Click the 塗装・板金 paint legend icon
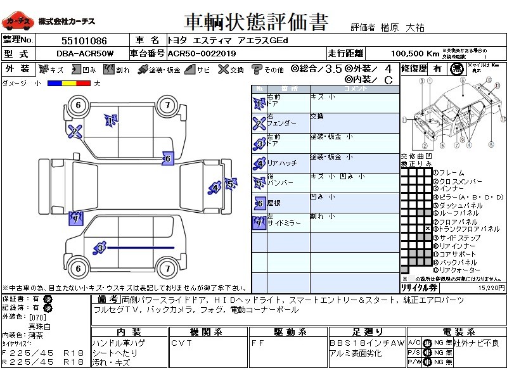The height and width of the screenshot is (380, 507). coord(143,70)
